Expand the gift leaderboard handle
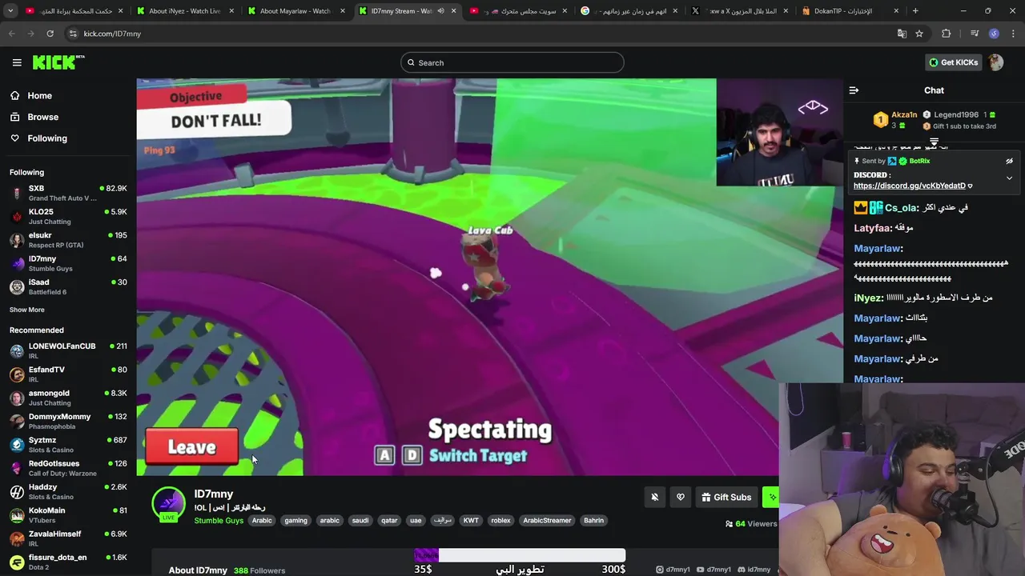 [934, 142]
